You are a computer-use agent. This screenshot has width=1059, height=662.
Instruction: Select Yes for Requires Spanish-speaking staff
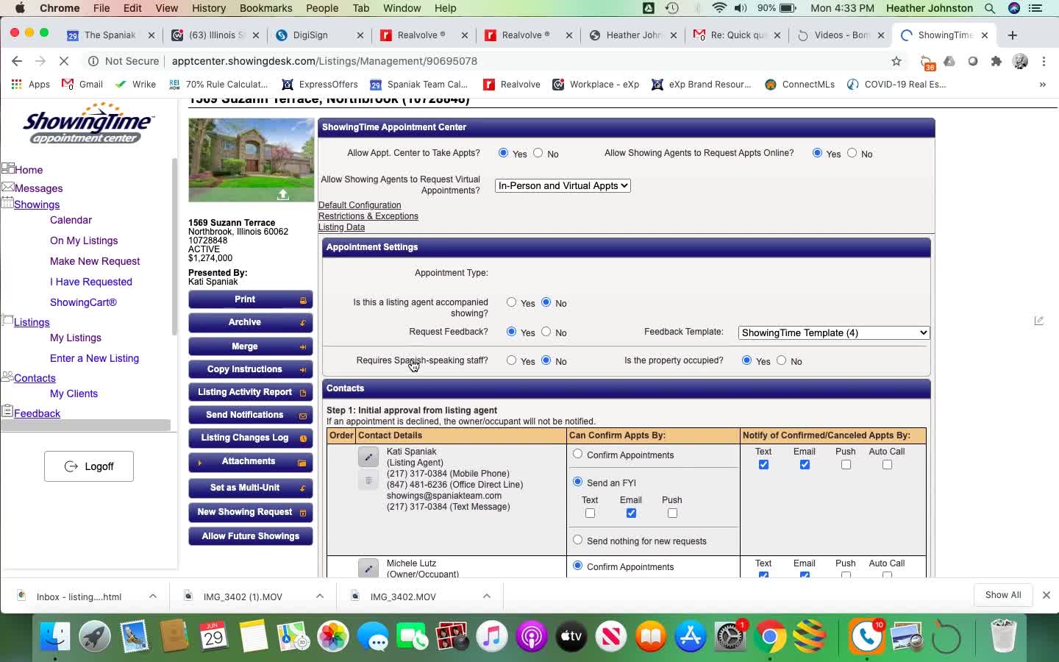point(511,360)
